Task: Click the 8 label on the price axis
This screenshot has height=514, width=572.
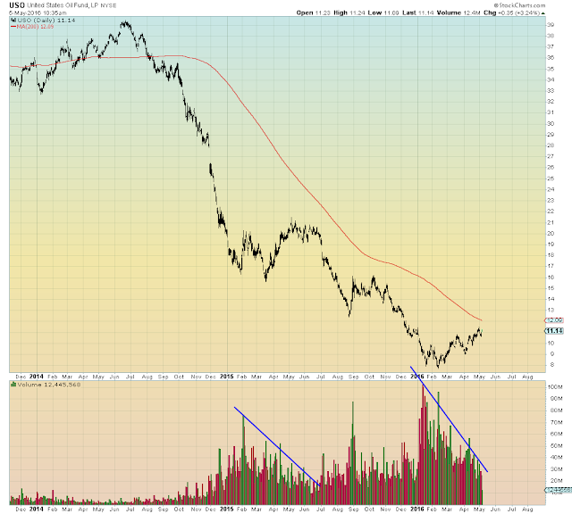Action: [x=552, y=365]
